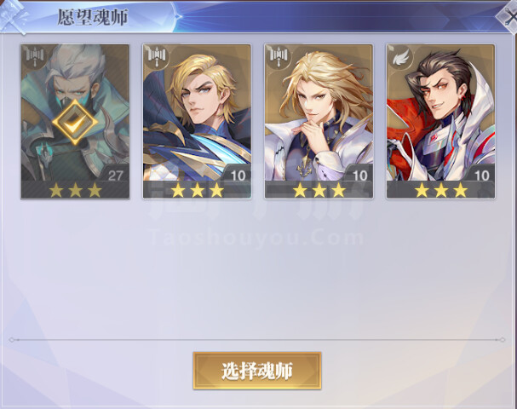The width and height of the screenshot is (517, 409).
Task: Click the wing icon on the dark-haired hero card
Action: click(401, 57)
